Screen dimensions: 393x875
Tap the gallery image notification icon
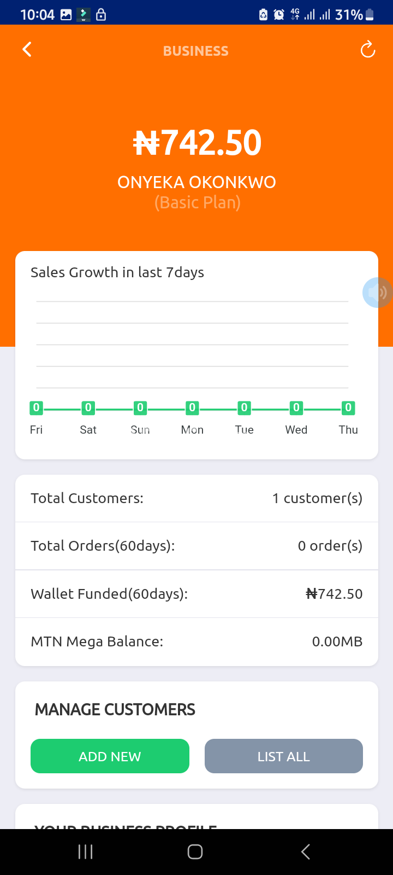tap(66, 15)
